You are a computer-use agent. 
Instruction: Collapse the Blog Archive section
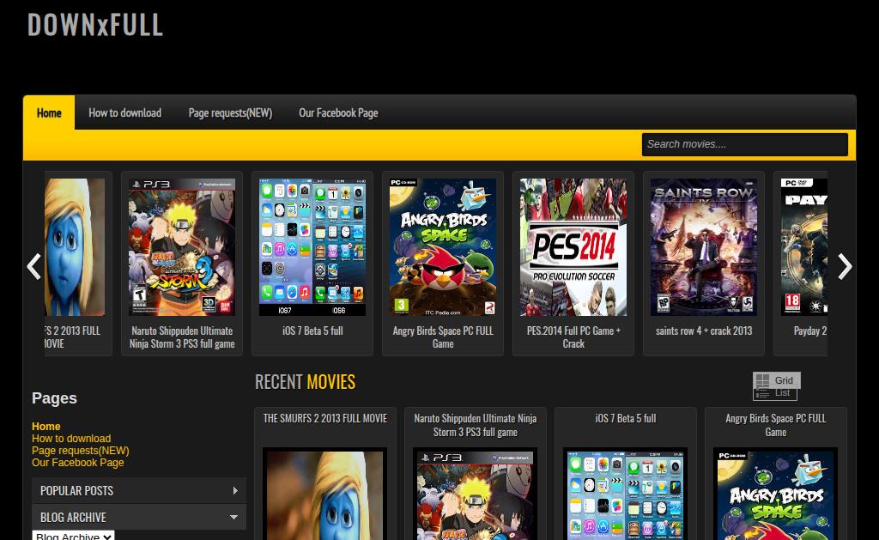pyautogui.click(x=138, y=517)
